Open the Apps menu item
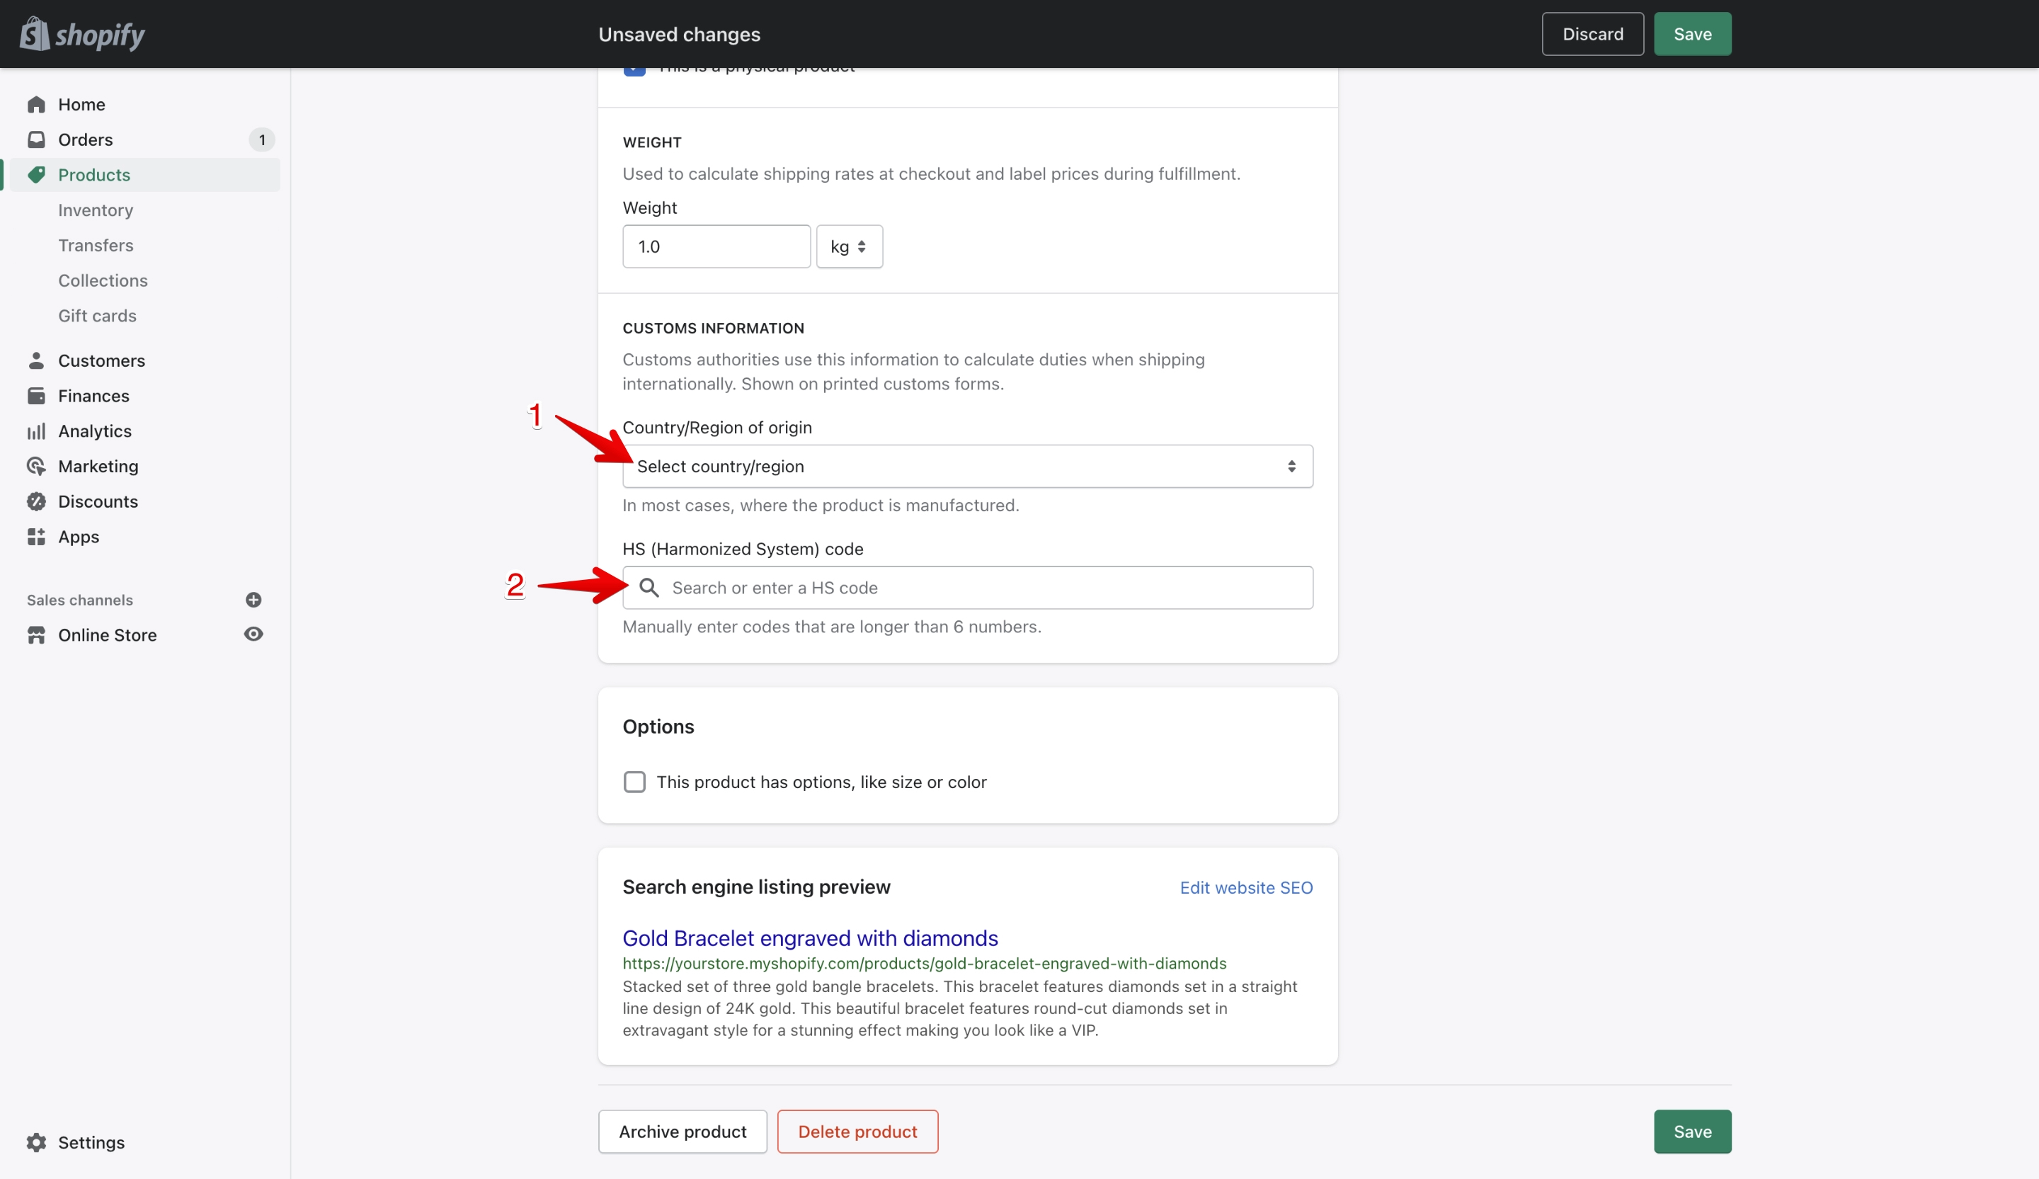Viewport: 2039px width, 1179px height. 79,537
